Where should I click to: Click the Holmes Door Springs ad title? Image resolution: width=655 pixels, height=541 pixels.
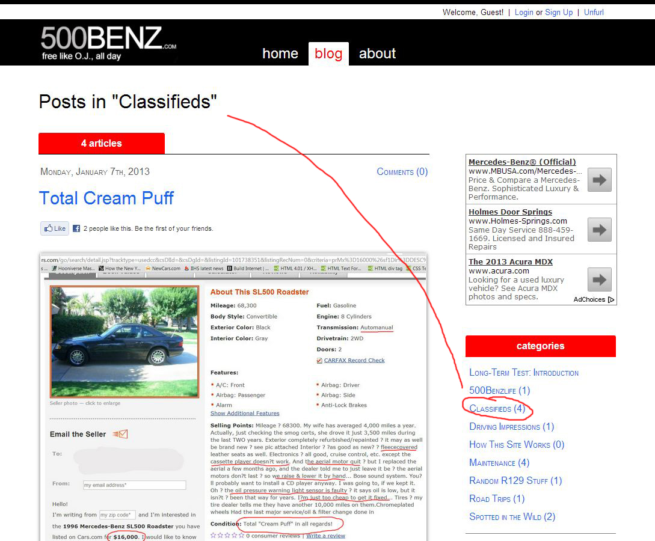510,212
